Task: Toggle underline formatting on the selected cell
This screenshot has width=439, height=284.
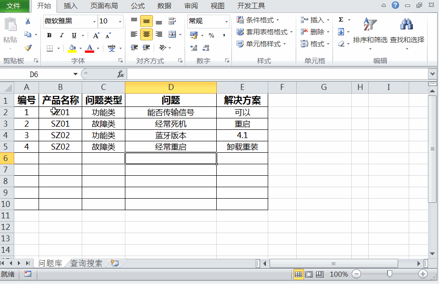Action: tap(73, 35)
